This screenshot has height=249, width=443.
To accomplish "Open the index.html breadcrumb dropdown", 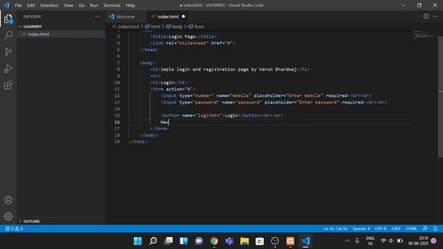I will tap(126, 26).
